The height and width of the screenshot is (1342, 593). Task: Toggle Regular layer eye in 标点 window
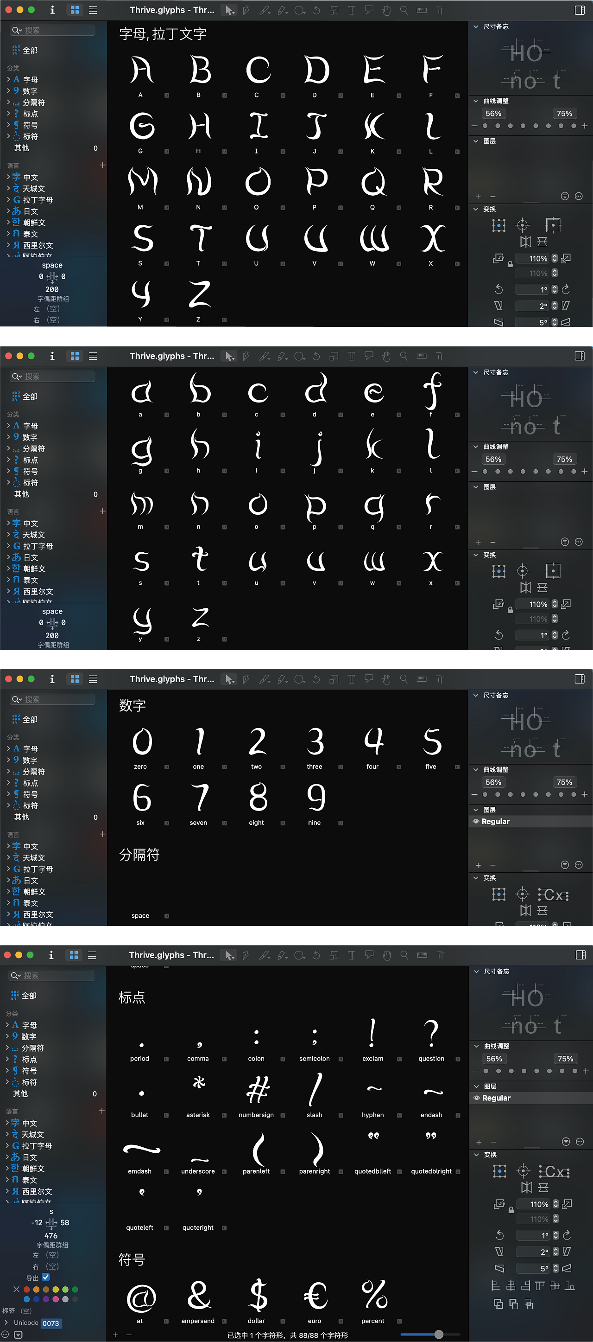[476, 1098]
